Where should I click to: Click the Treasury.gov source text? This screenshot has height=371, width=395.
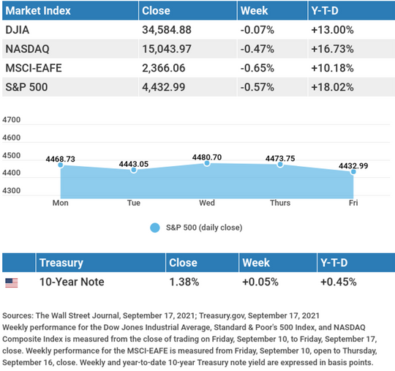click(222, 315)
